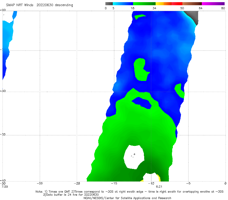Click the colorbar label '18'
228x200 pixels.
click(132, 8)
